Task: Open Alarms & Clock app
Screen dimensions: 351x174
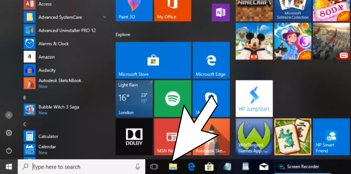Action: tap(65, 43)
